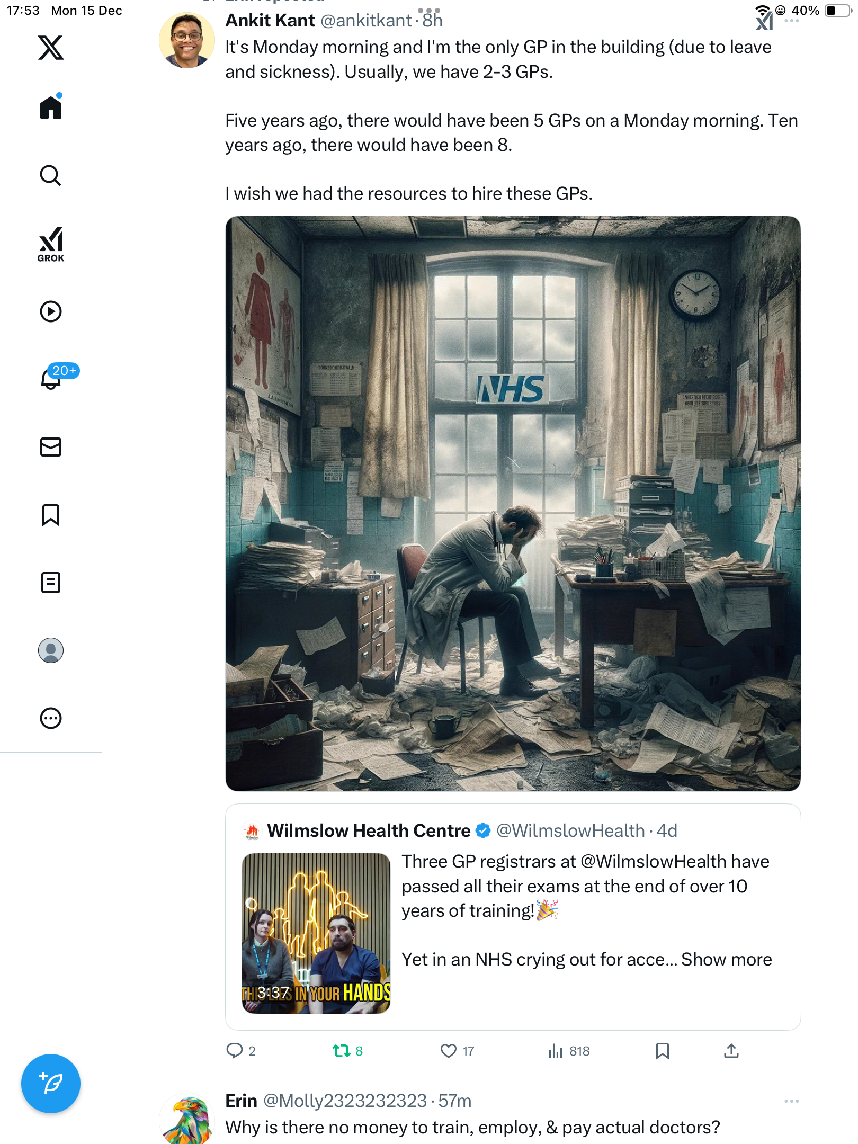The width and height of the screenshot is (858, 1144).
Task: Expand quoted post with Show more
Action: [726, 960]
